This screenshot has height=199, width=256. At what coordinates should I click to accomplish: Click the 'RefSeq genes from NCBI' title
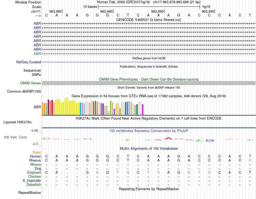[149, 58]
